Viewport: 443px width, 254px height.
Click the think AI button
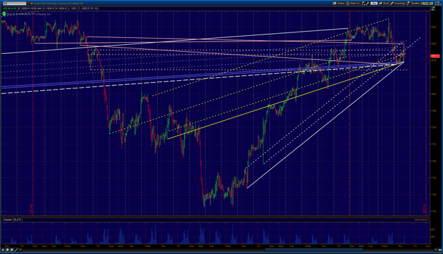[353, 3]
